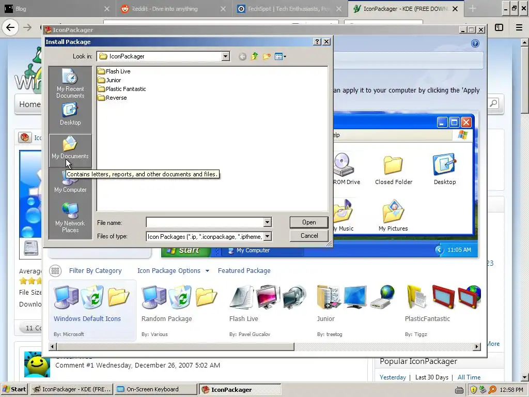Screen dimensions: 529x397
Task: Click the browser forward arrow
Action: (x=27, y=27)
